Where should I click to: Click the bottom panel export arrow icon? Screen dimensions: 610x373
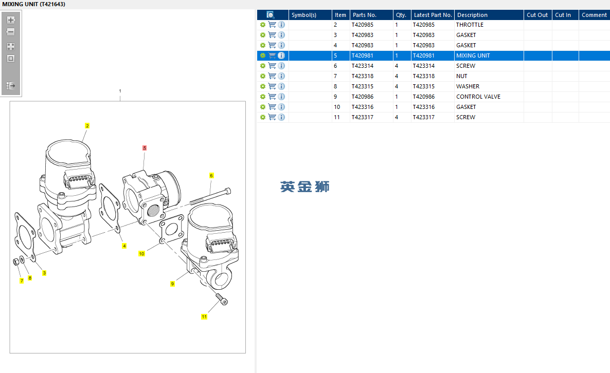pos(11,85)
